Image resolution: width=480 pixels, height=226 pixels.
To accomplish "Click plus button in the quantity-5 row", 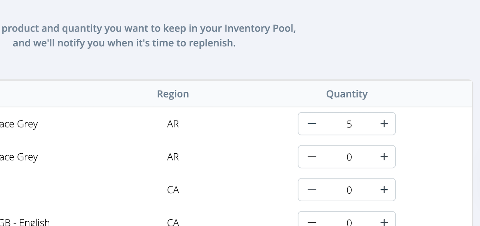I will coord(384,124).
